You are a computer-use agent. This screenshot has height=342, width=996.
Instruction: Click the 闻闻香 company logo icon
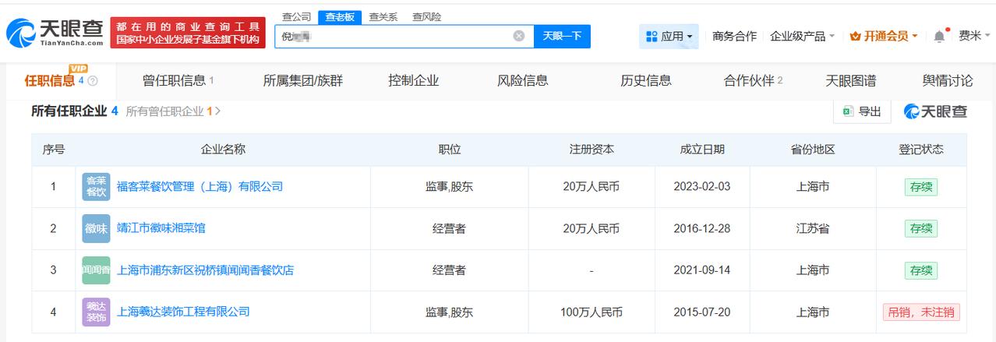pyautogui.click(x=97, y=270)
